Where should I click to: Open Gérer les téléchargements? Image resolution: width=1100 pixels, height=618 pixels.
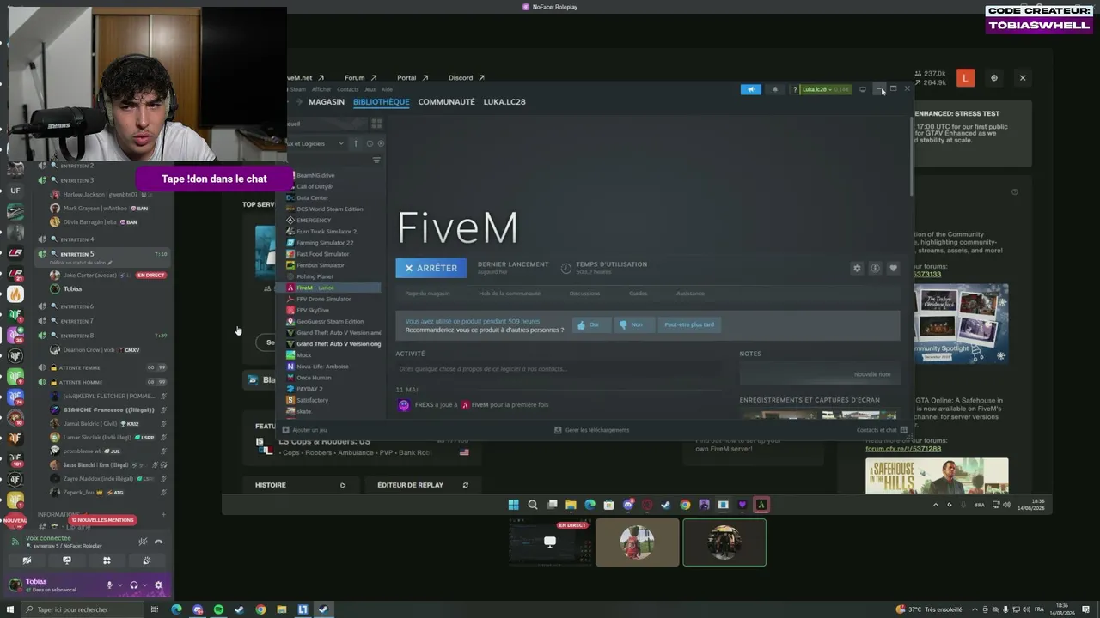592,430
